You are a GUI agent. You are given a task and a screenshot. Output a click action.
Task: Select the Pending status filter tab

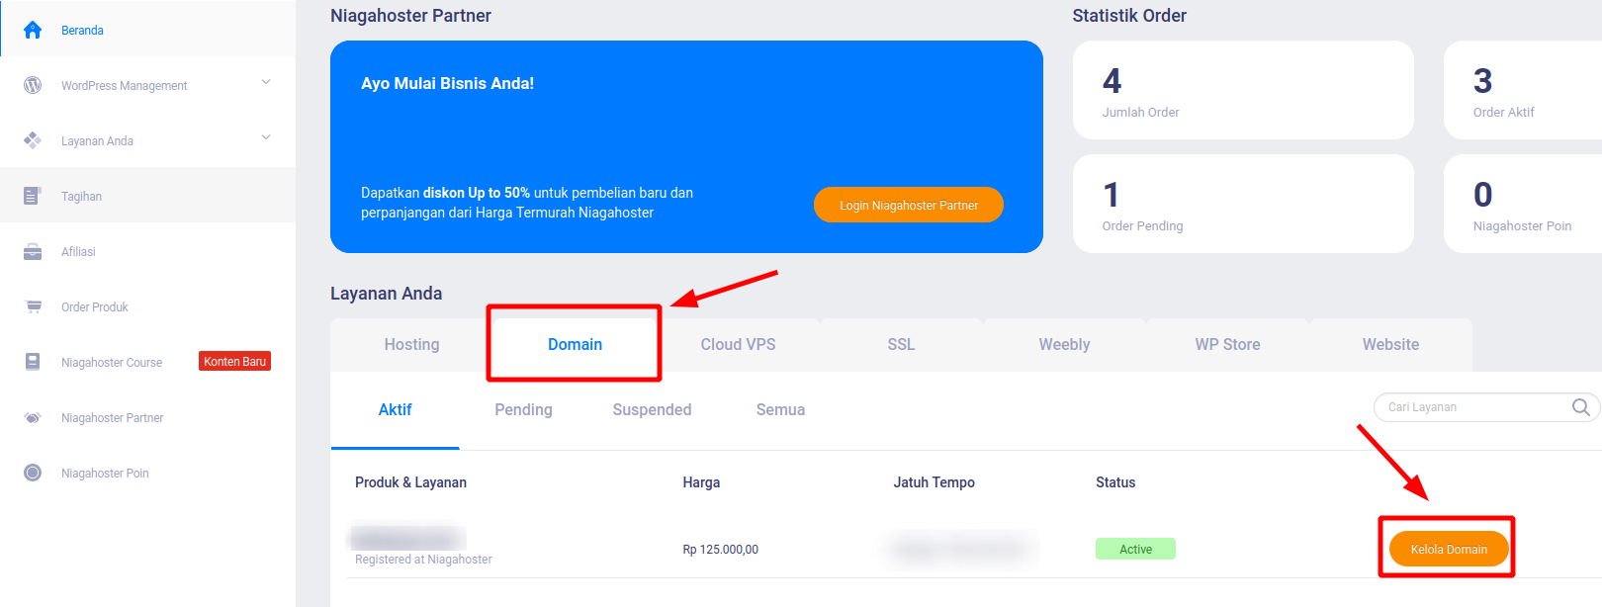[x=523, y=409]
